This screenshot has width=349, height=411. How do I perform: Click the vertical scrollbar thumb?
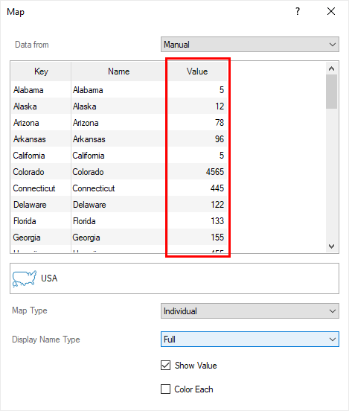[331, 92]
